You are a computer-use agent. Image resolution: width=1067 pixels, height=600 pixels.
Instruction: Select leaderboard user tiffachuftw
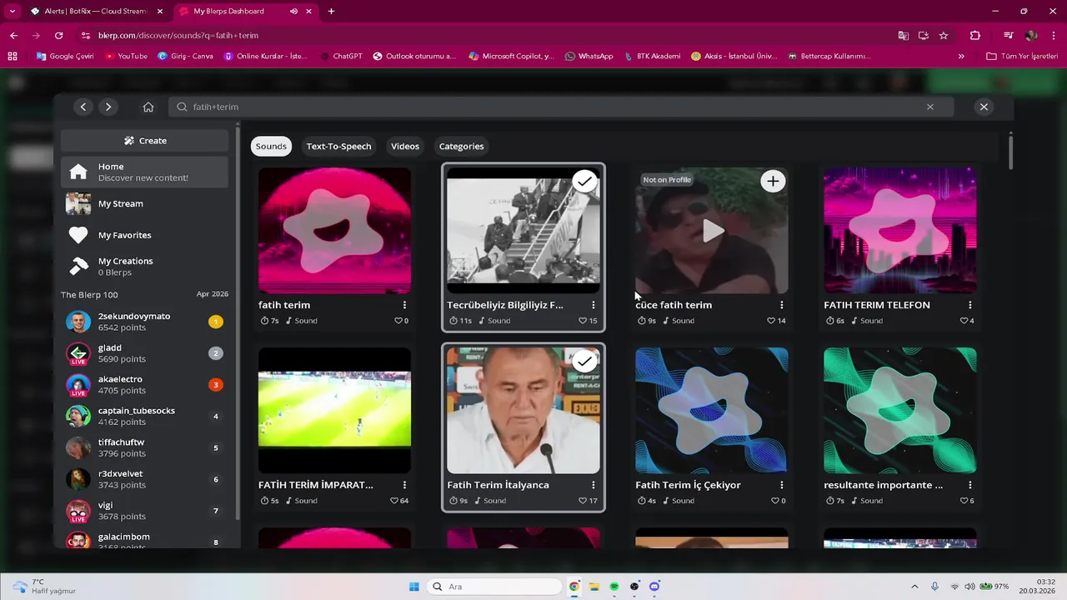click(x=144, y=447)
